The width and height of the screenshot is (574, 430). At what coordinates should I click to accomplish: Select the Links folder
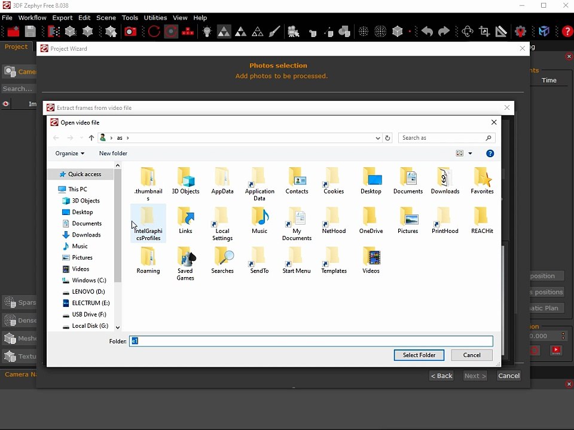tap(185, 221)
